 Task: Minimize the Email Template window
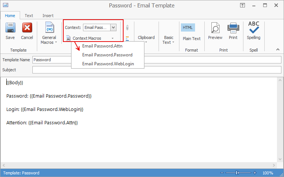coord(254,6)
